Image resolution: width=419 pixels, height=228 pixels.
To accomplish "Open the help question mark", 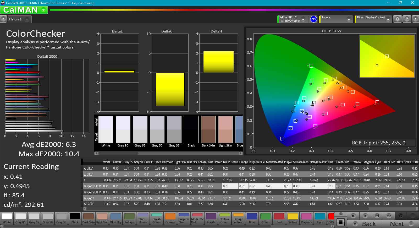I will tap(407, 19).
